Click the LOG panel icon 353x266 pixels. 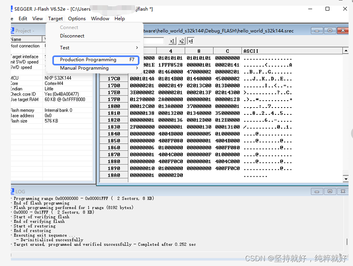pyautogui.click(x=13, y=192)
